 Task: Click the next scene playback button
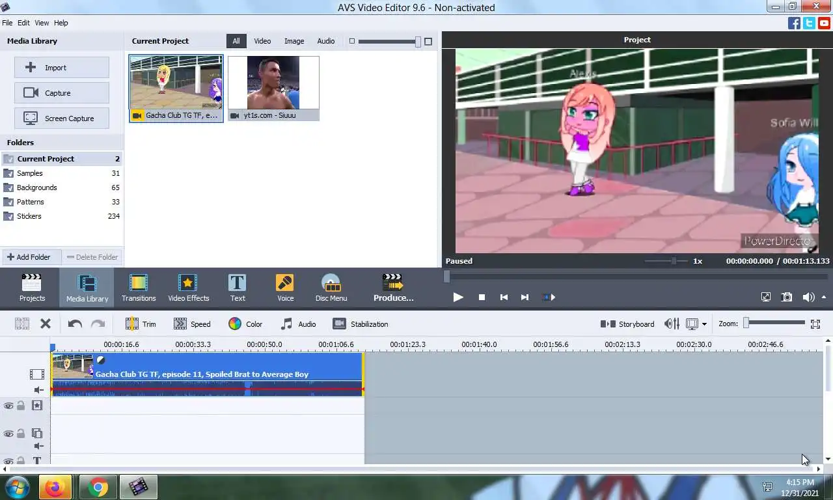point(549,297)
